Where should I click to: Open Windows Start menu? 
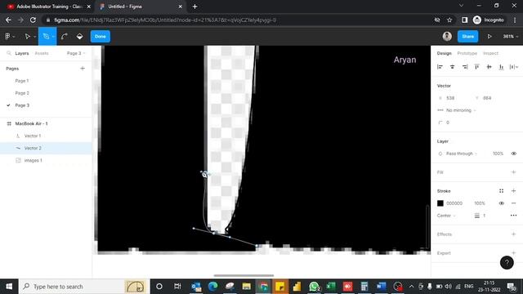point(9,287)
